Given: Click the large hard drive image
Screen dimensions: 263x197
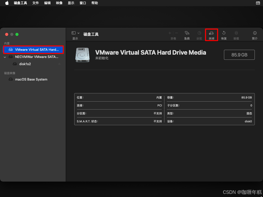Looking at the screenshot, I should point(82,55).
